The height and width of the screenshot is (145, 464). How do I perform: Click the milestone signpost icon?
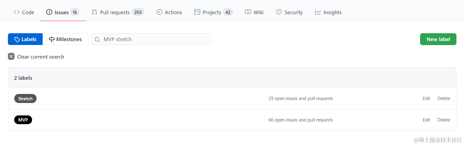click(x=52, y=39)
